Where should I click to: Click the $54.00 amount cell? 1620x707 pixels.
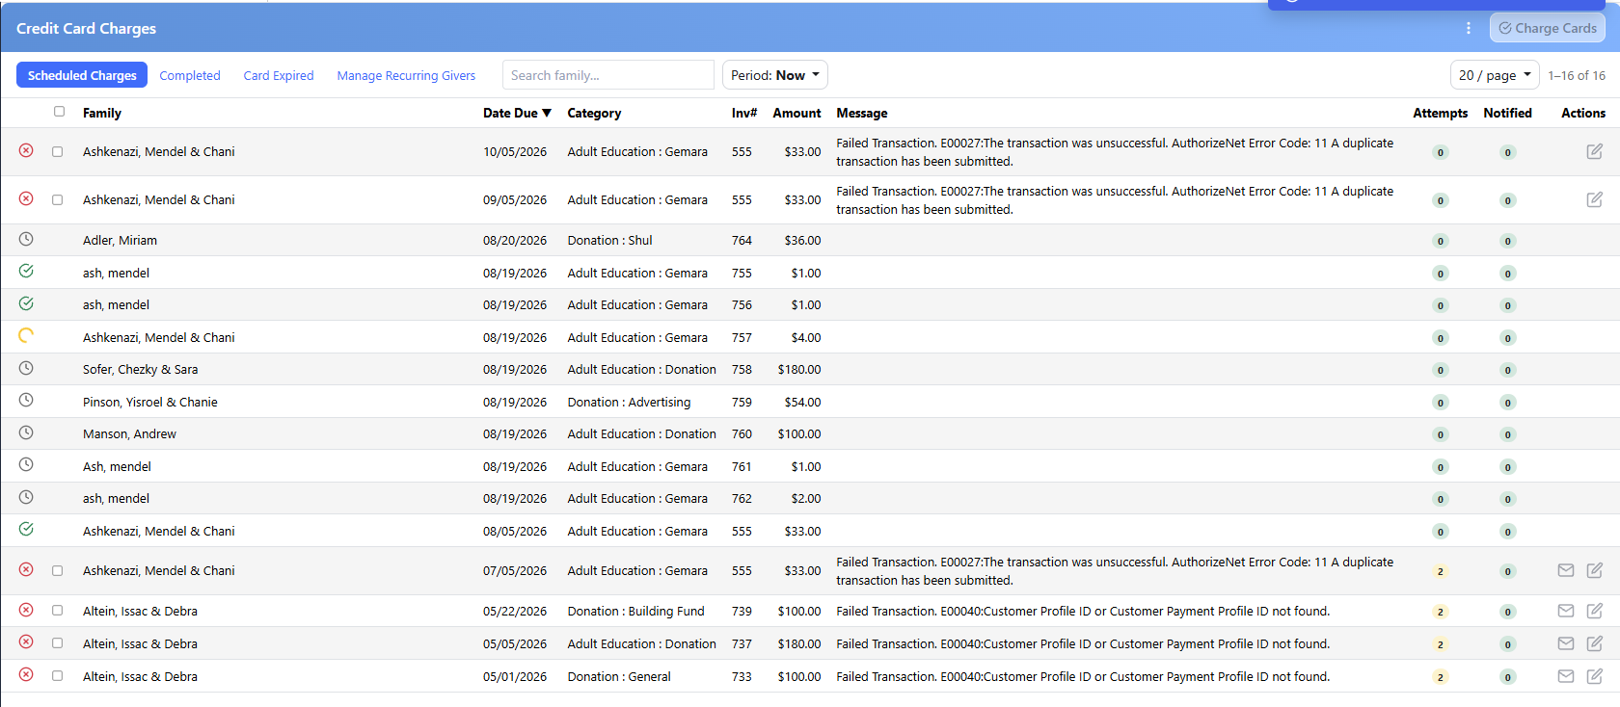[x=802, y=402]
